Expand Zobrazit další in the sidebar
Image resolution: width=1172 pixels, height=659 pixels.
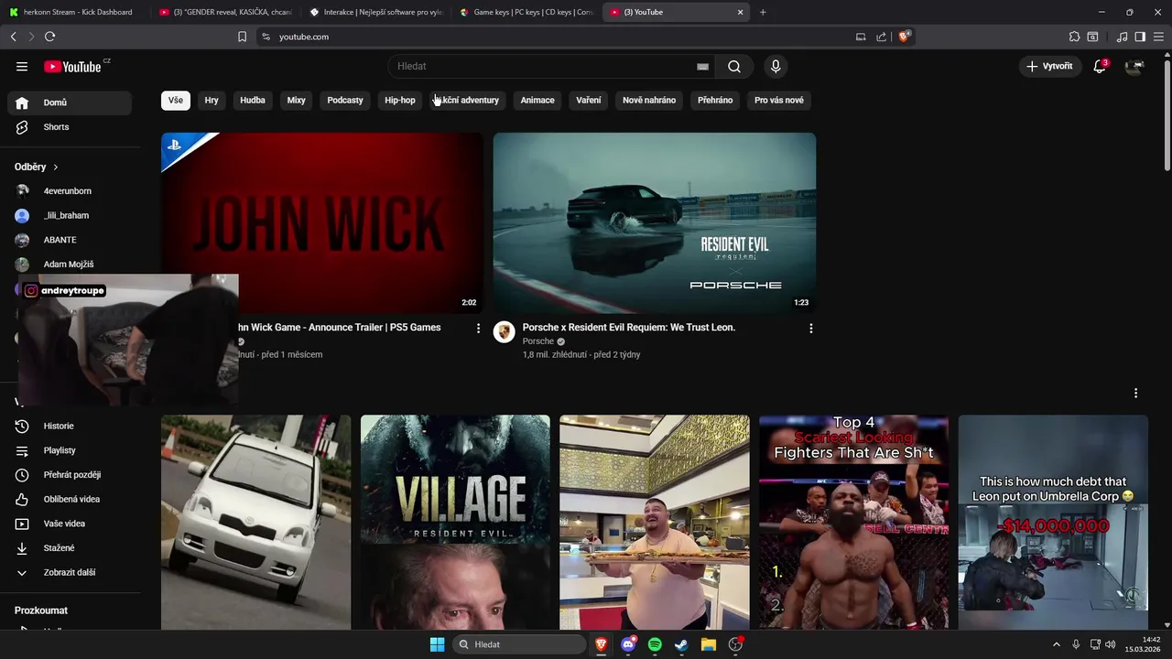tap(70, 572)
